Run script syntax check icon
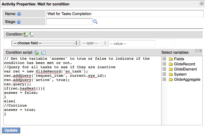The width and height of the screenshot is (205, 135). pyautogui.click(x=36, y=53)
